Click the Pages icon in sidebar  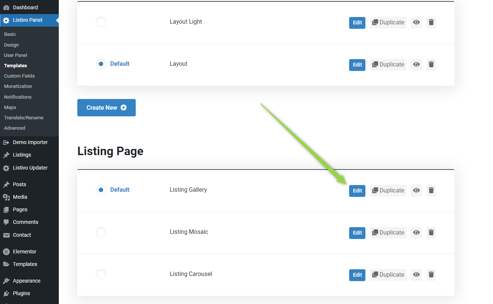pos(6,209)
